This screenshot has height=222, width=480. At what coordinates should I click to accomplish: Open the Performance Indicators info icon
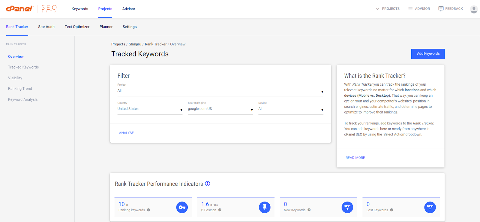[208, 184]
